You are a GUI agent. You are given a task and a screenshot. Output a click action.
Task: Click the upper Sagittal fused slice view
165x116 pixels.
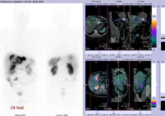(118, 28)
